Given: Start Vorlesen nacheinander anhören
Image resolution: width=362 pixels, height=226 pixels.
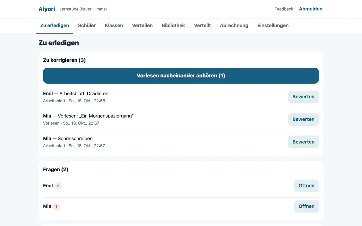Looking at the screenshot, I should tap(181, 76).
